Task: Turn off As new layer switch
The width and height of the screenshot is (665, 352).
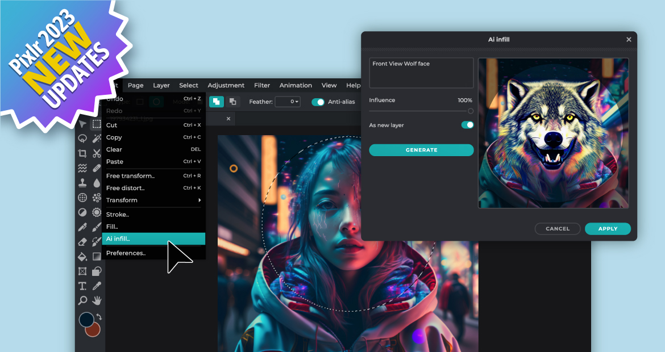Action: pyautogui.click(x=467, y=125)
